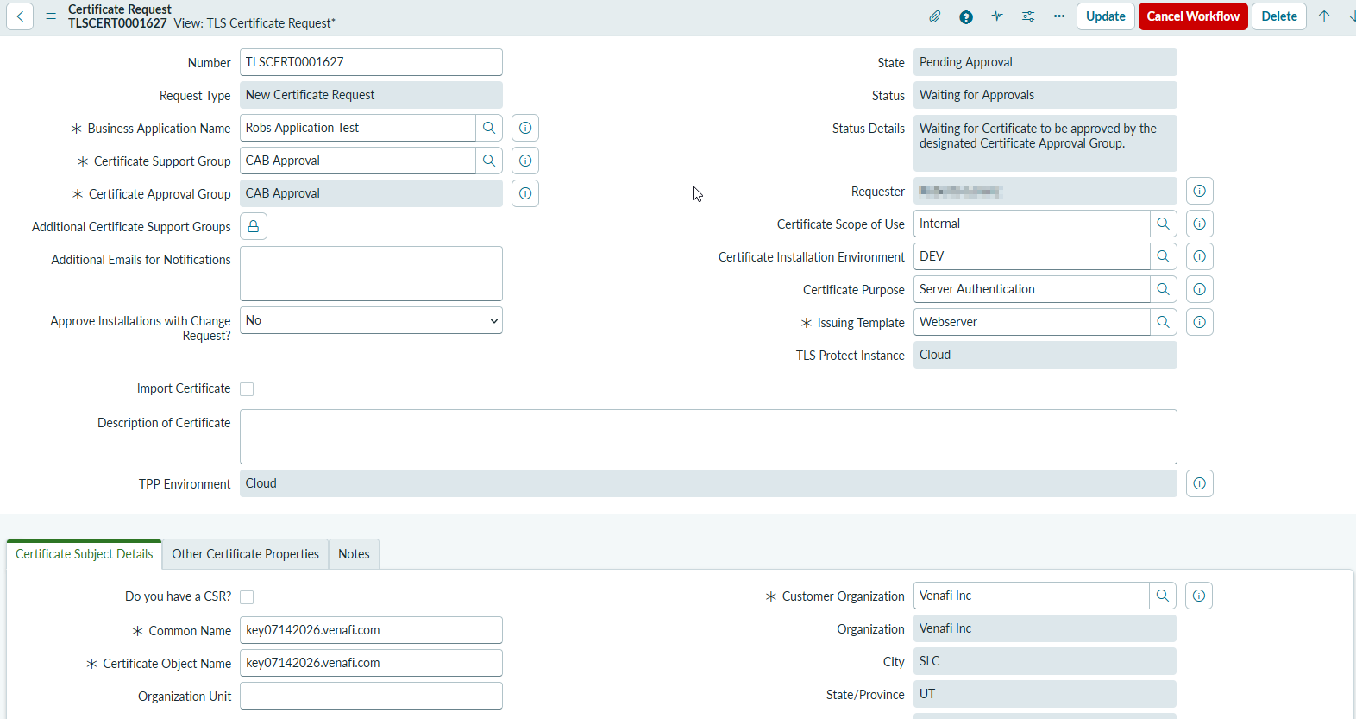Viewport: 1356px width, 719px height.
Task: Open the form context menu (hamburger icon)
Action: tap(51, 16)
